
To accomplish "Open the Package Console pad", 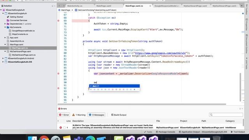I will [x=165, y=132].
